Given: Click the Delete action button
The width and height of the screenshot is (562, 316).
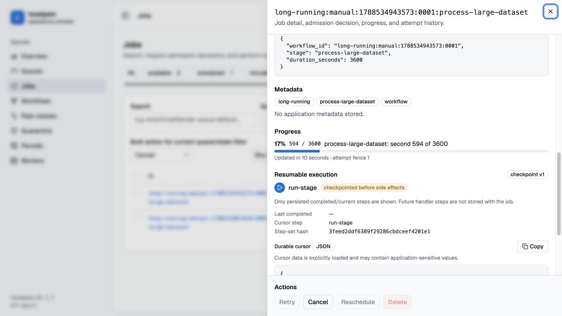Looking at the screenshot, I should point(397,302).
